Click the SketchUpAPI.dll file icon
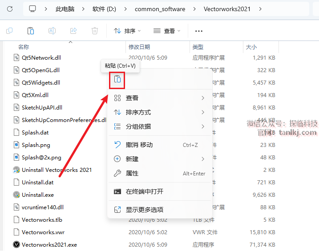The image size is (319, 252). click(16, 107)
